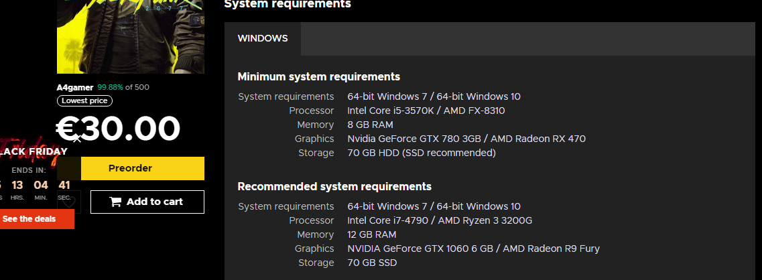Click the Lowest price badge

pyautogui.click(x=84, y=101)
